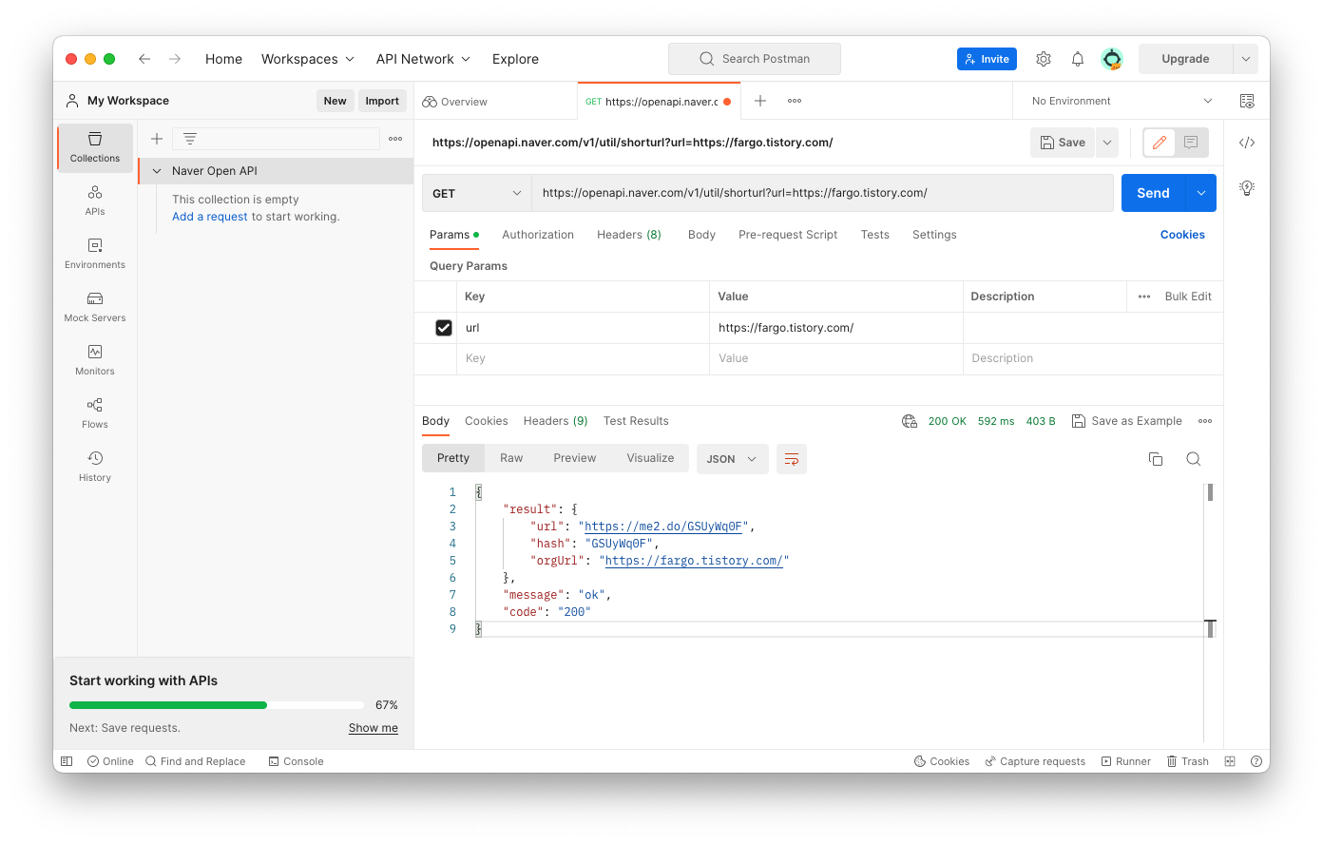Switch to edit mode pencil icon
Screen dimensions: 1323x843
(x=1160, y=143)
